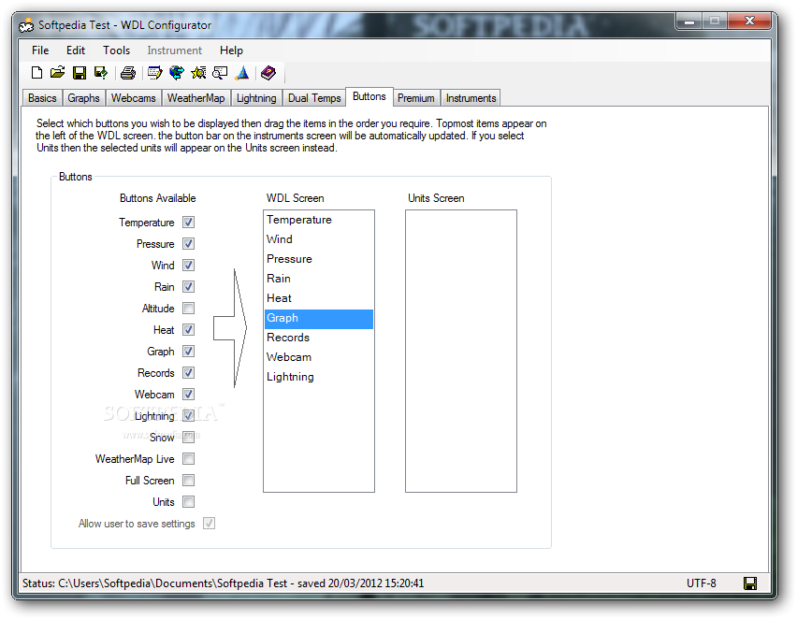Image resolution: width=797 pixels, height=619 pixels.
Task: Check the Units checkbox
Action: [188, 501]
